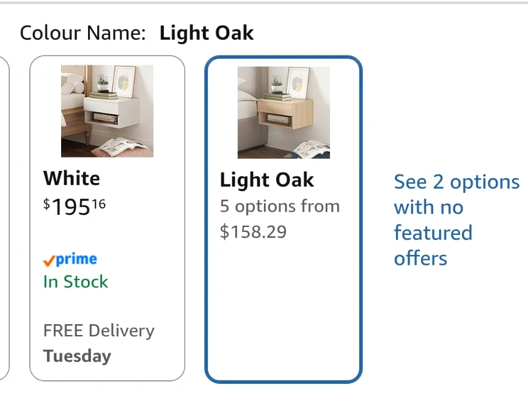Click the "Tuesday" delivery day
Screen dimensions: 528x393
(77, 356)
